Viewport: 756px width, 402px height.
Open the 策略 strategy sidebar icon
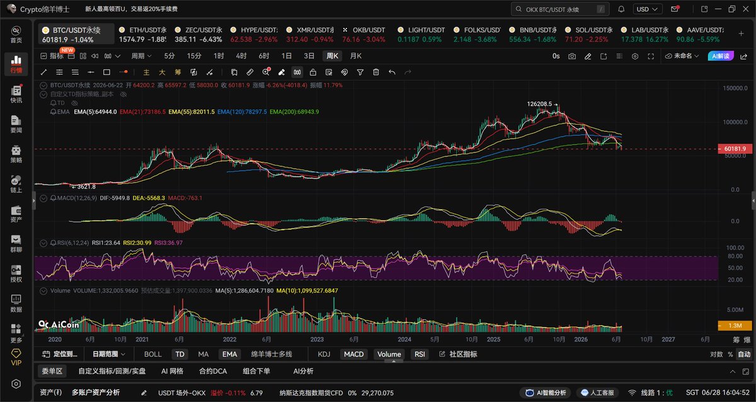point(16,154)
